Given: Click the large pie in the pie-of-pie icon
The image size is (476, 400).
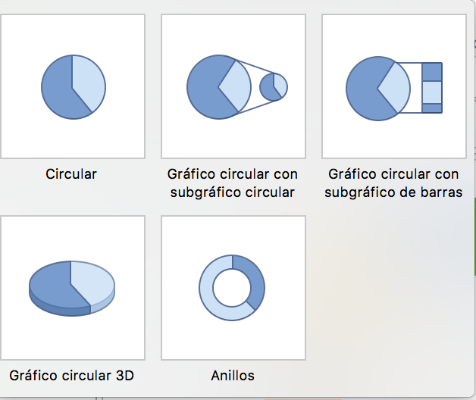Looking at the screenshot, I should [219, 87].
